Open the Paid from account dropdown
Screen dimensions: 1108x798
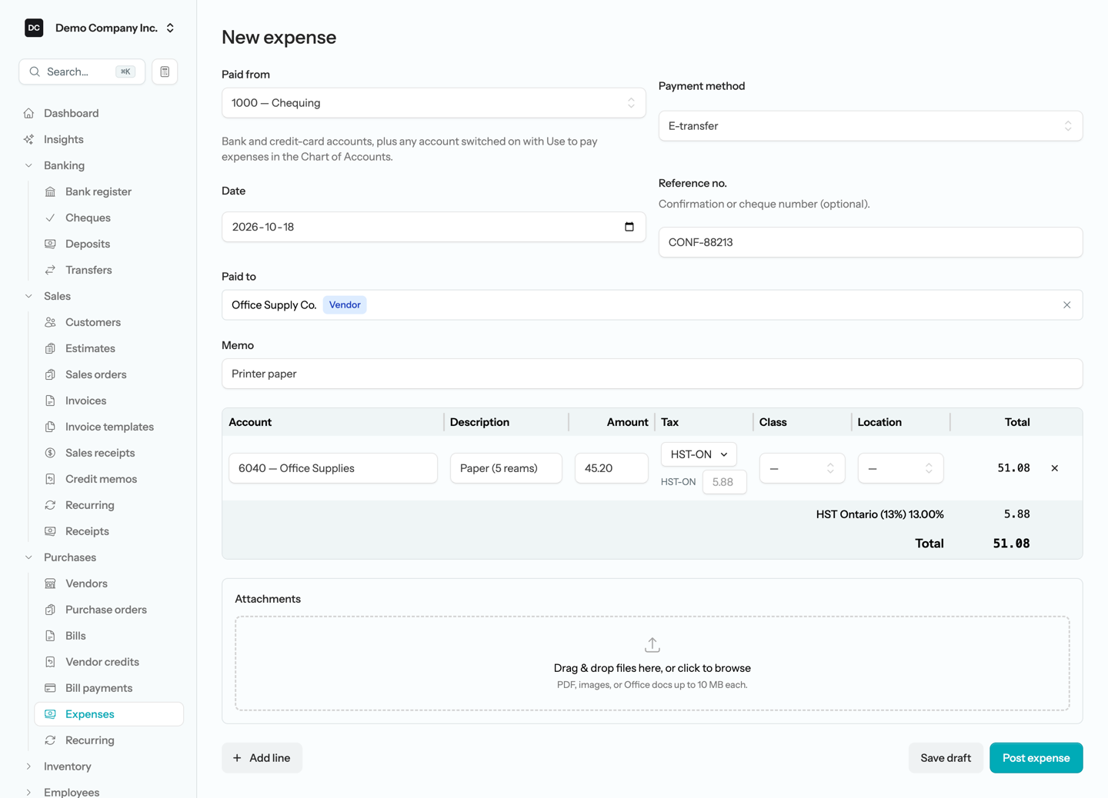click(434, 103)
